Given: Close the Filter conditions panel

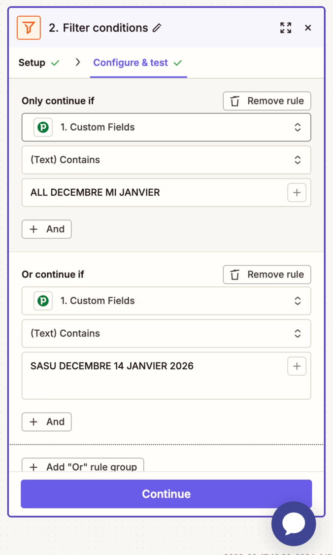Looking at the screenshot, I should tap(308, 28).
